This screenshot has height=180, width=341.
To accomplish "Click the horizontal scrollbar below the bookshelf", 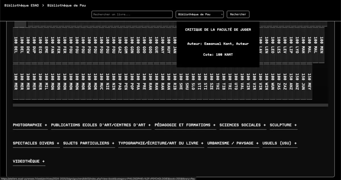I will (x=170, y=105).
